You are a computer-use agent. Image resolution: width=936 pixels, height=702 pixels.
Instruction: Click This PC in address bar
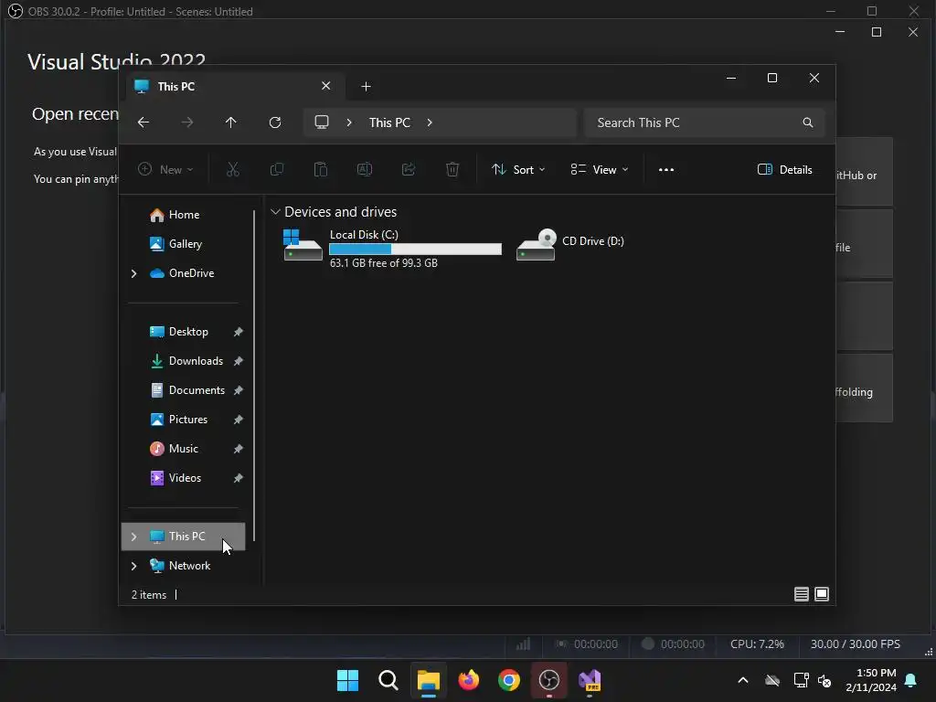click(x=389, y=122)
